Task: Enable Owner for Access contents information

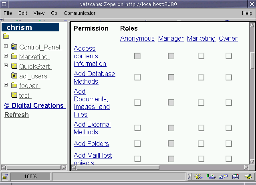Action: click(x=229, y=56)
